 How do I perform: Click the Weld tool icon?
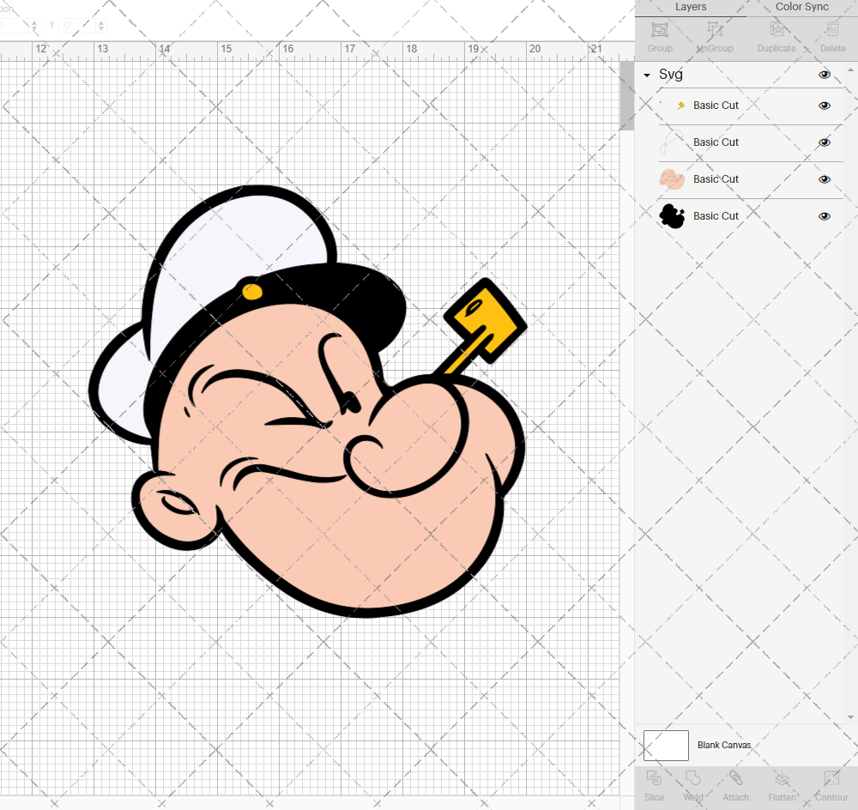tap(693, 778)
